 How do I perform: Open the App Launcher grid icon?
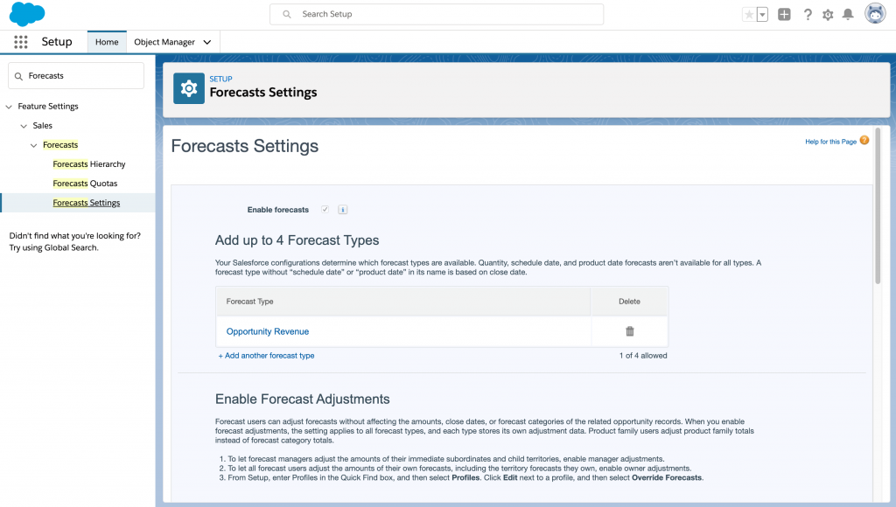(21, 42)
